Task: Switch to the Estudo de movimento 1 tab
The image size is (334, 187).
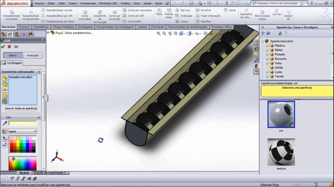Action: 50,173
